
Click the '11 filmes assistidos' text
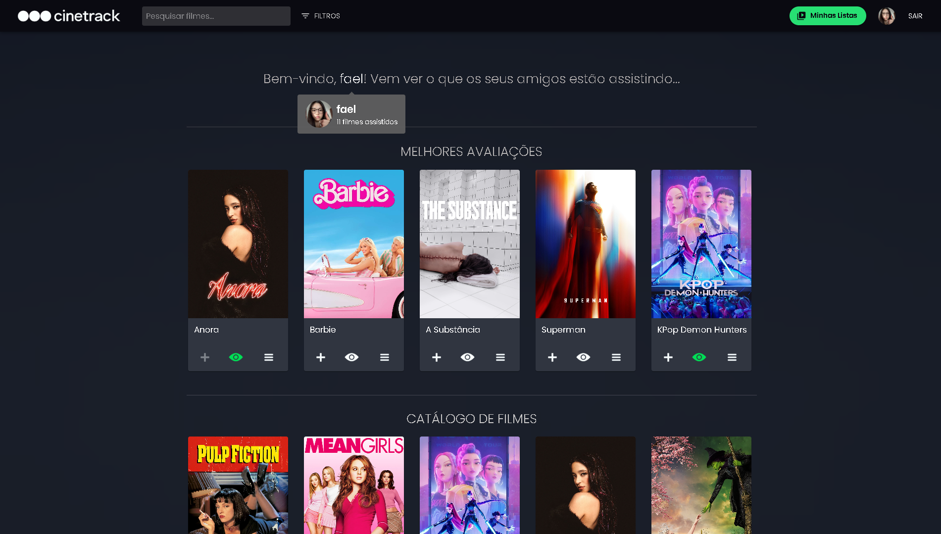367,122
